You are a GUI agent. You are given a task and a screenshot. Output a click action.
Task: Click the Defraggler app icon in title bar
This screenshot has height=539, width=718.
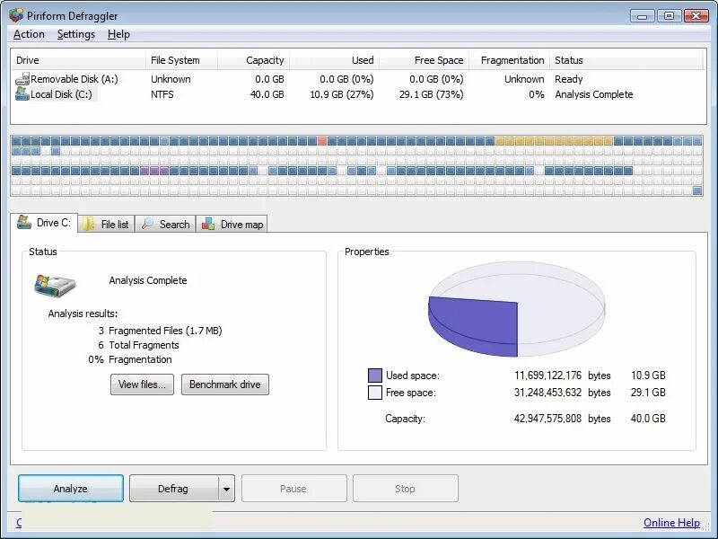pos(16,15)
